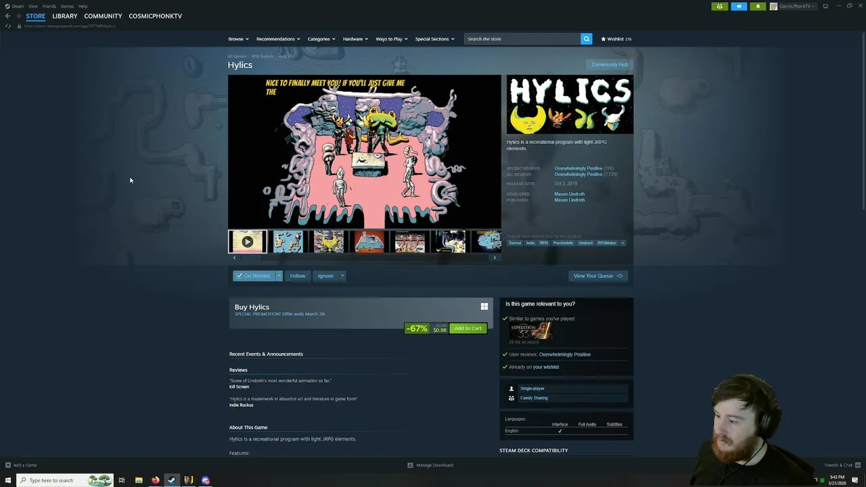Click the Surreal tag
866x487 pixels.
[516, 243]
